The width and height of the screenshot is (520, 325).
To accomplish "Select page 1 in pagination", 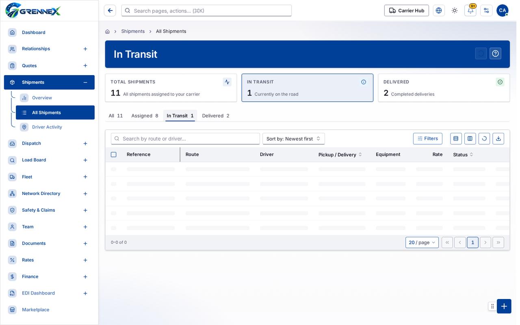I will [x=472, y=243].
